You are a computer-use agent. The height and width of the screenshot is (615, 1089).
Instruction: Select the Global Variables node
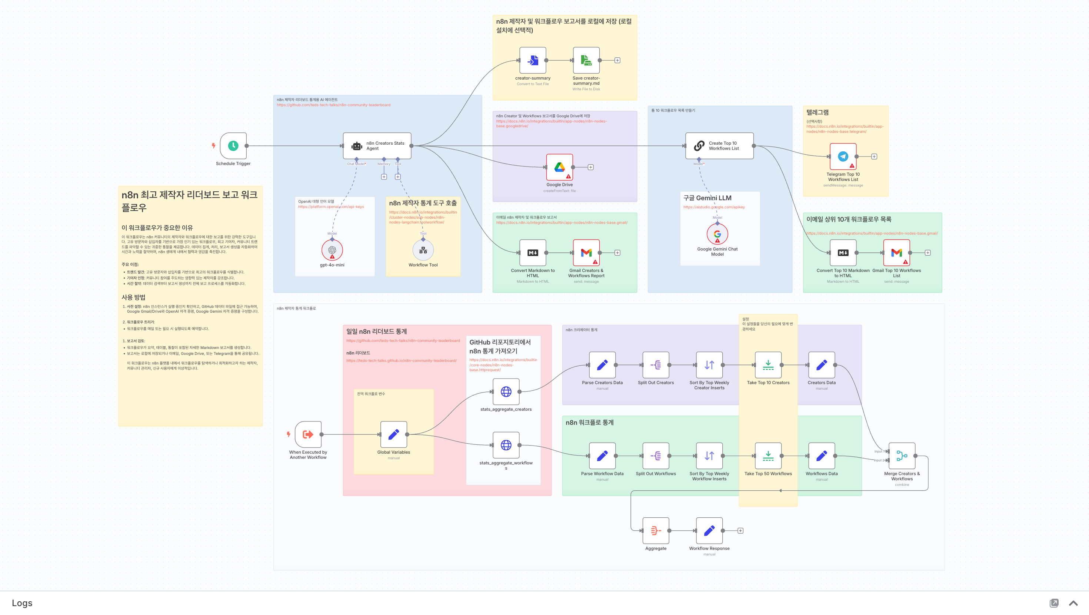pyautogui.click(x=394, y=434)
